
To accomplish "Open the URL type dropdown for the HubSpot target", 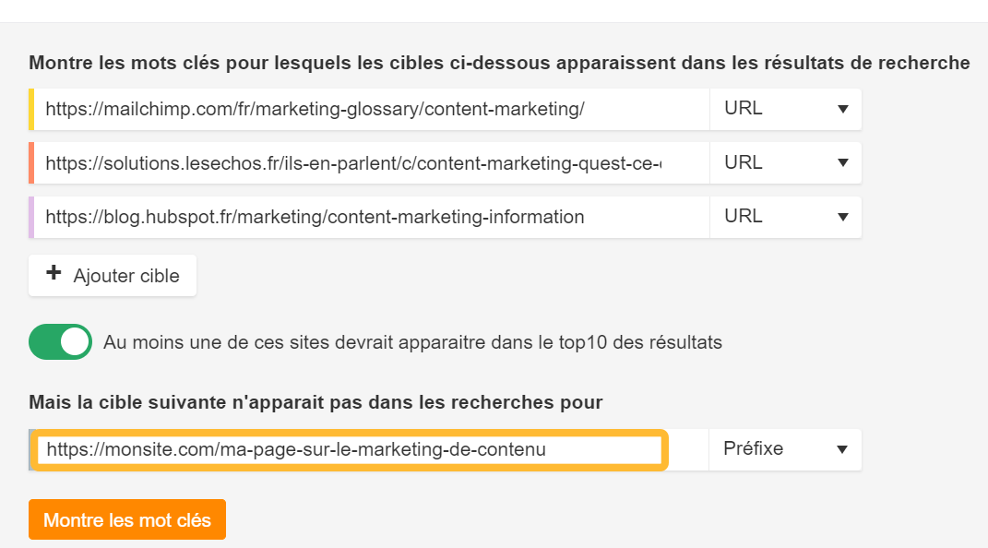I will [x=785, y=217].
